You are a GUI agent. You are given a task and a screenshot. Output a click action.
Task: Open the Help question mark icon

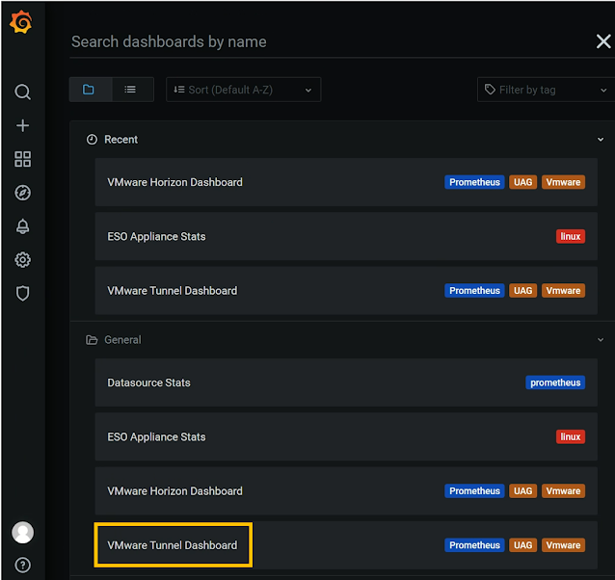[22, 566]
